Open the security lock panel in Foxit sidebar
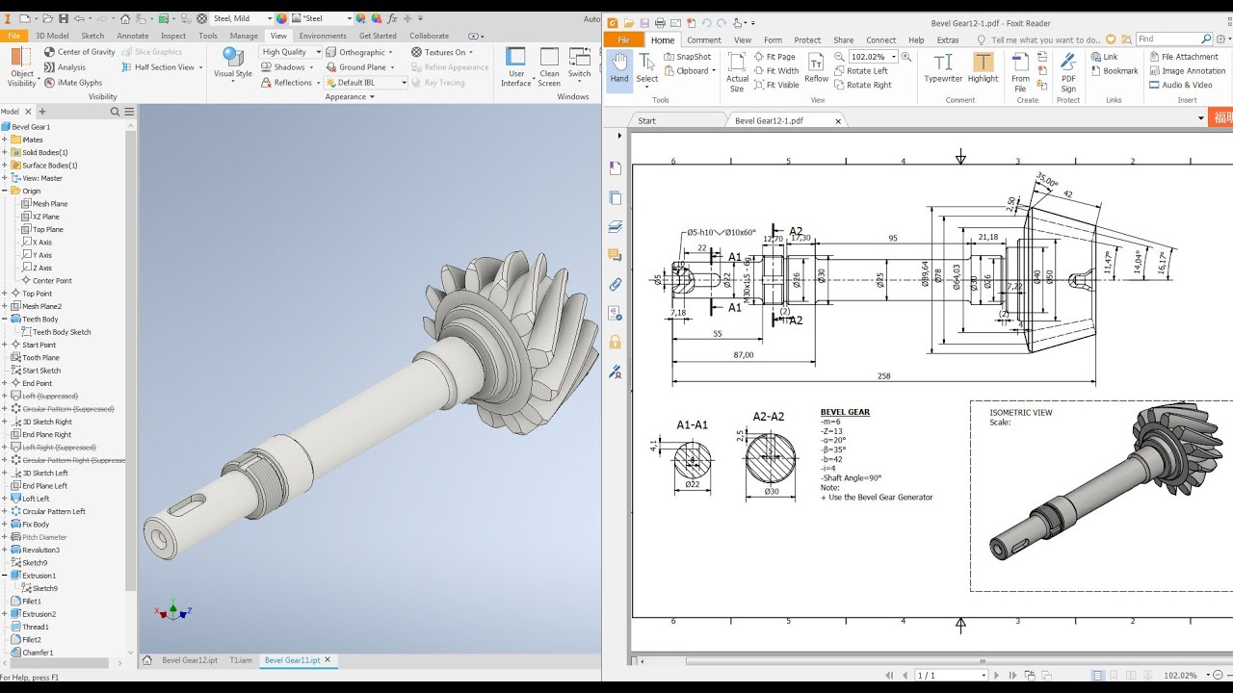 click(615, 342)
